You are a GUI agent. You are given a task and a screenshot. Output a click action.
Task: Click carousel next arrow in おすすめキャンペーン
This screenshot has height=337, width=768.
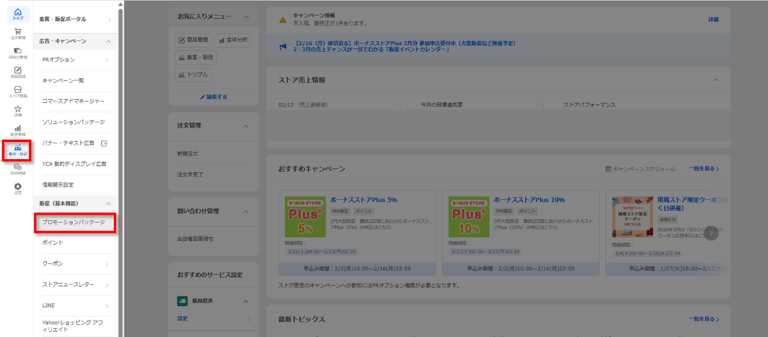tap(711, 233)
